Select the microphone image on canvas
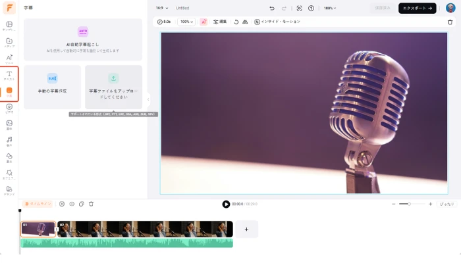Screen dimensions: 461x263 [x=304, y=113]
